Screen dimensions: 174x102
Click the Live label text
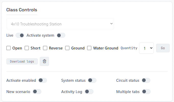[x=10, y=35]
